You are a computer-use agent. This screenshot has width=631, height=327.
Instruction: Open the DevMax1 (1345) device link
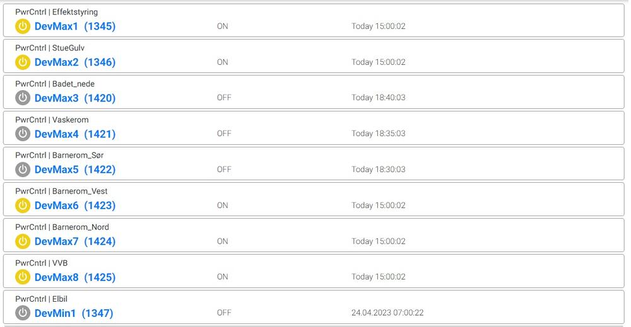click(74, 26)
